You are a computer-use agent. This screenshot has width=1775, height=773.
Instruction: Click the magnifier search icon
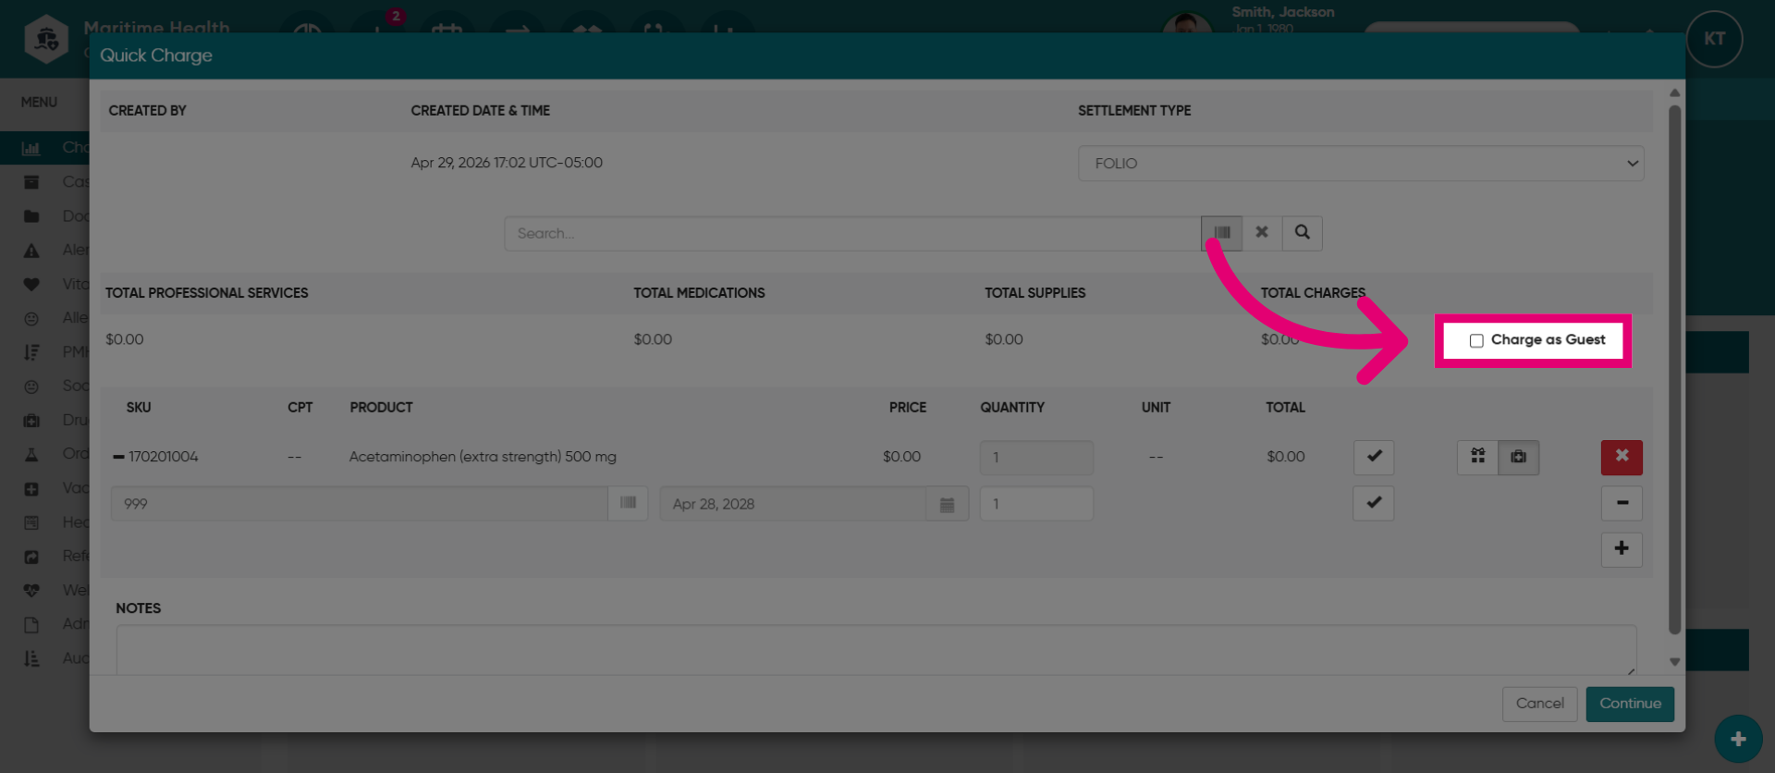click(x=1302, y=233)
